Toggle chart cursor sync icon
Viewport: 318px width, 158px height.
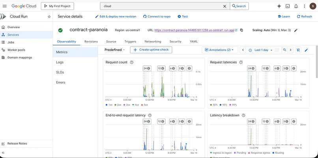[298, 50]
